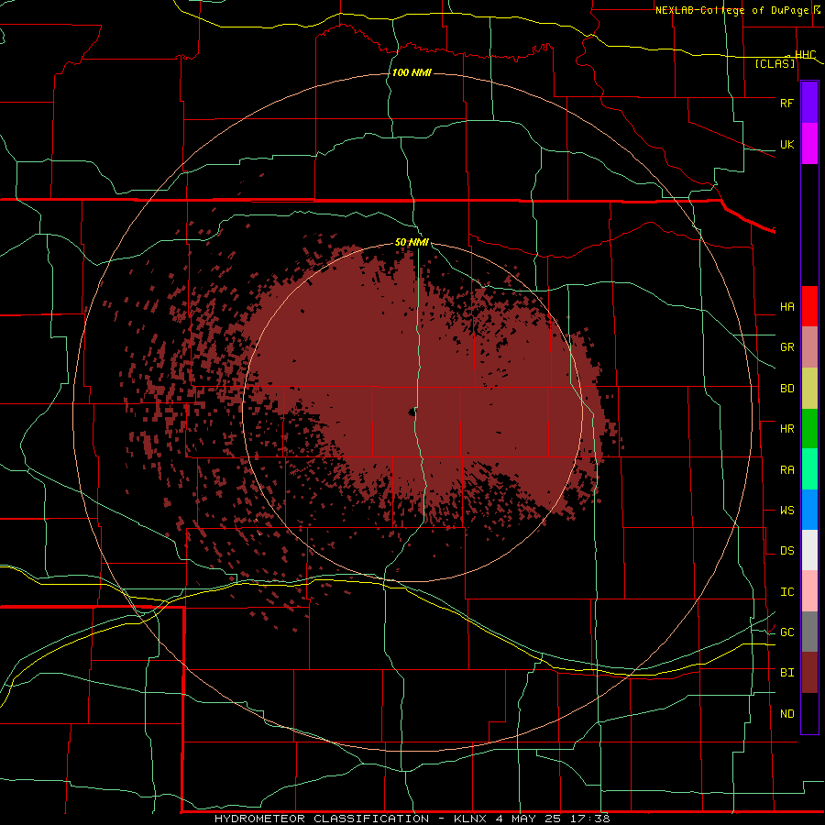
Task: Pick the yellow BD legend swatch
Action: point(809,389)
